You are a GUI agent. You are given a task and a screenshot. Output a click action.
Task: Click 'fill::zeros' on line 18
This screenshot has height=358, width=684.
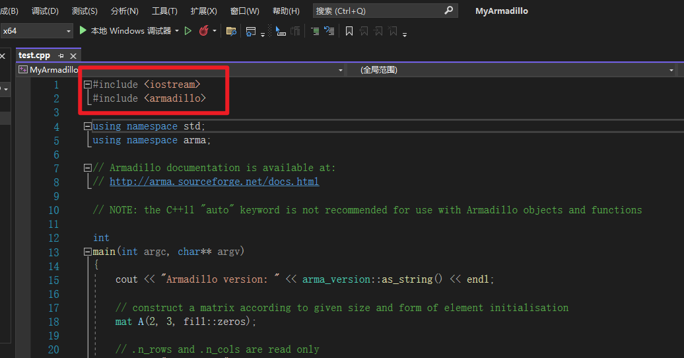[215, 322]
